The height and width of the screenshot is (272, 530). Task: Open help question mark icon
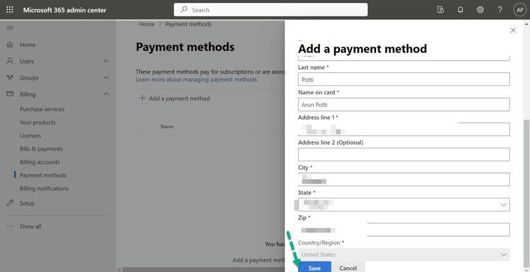(x=500, y=10)
